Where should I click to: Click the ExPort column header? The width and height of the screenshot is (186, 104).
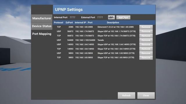pos(69,23)
